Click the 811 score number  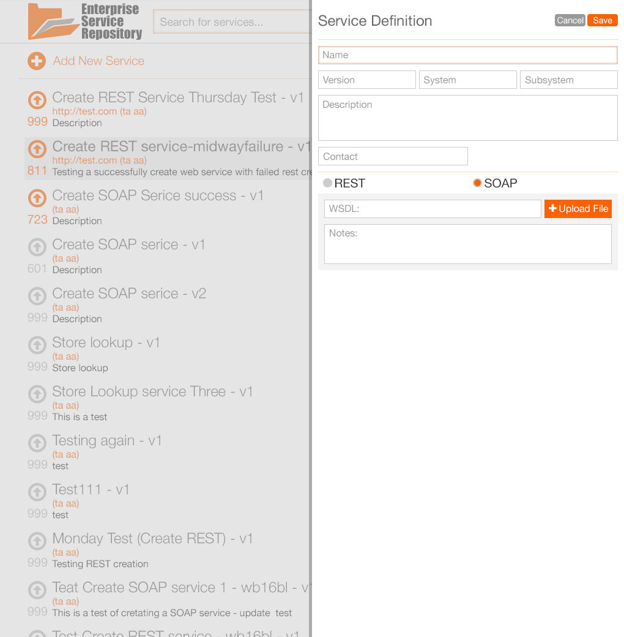tap(37, 171)
